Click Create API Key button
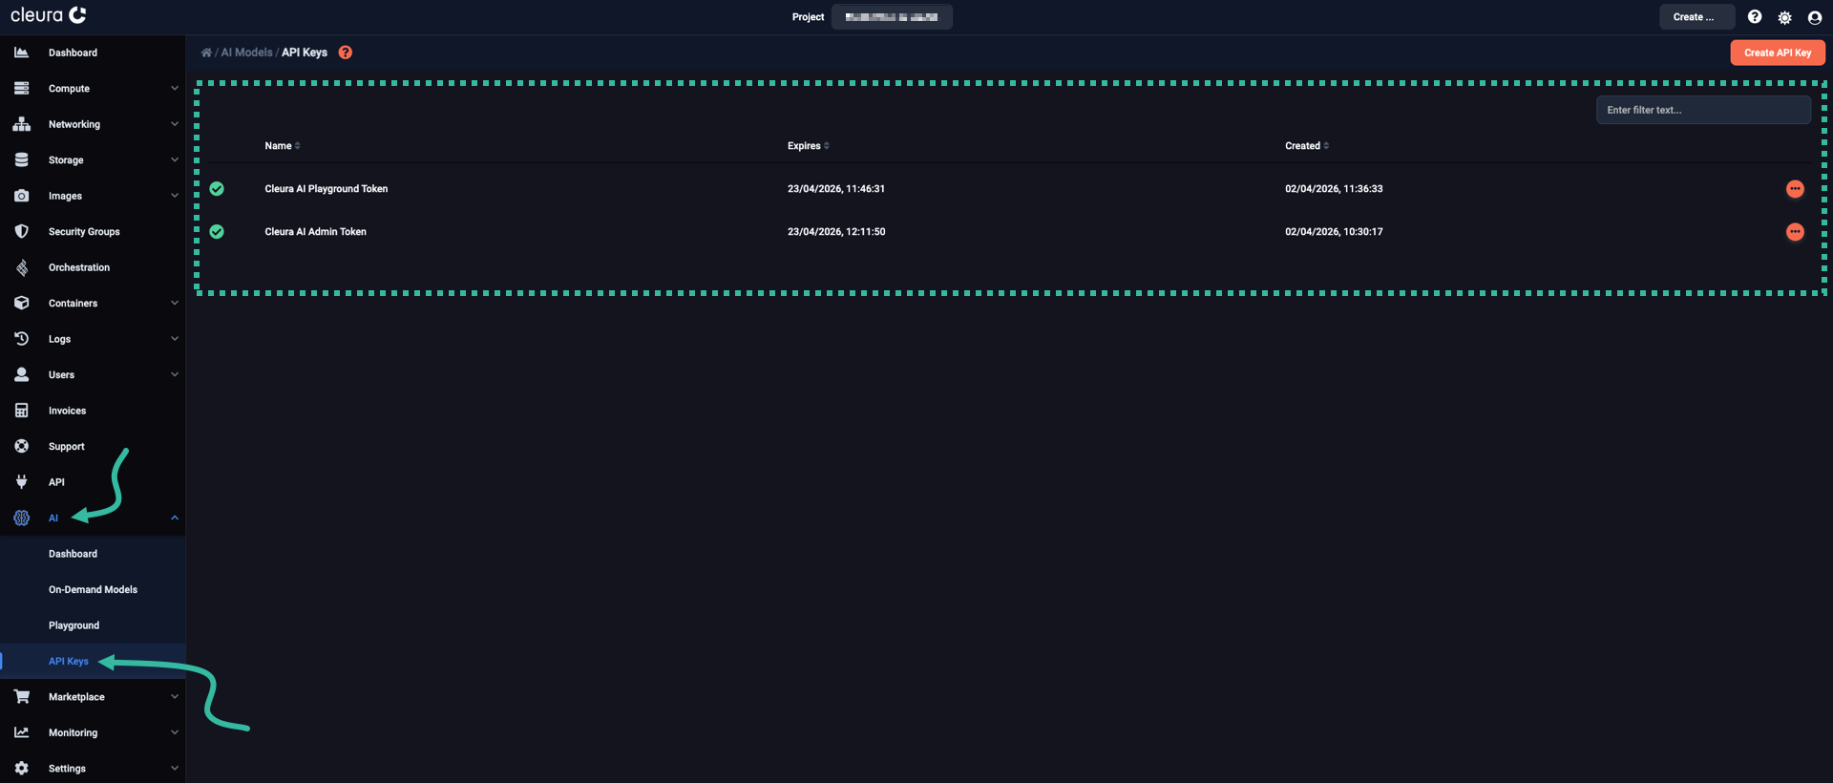The width and height of the screenshot is (1833, 783). tap(1778, 53)
